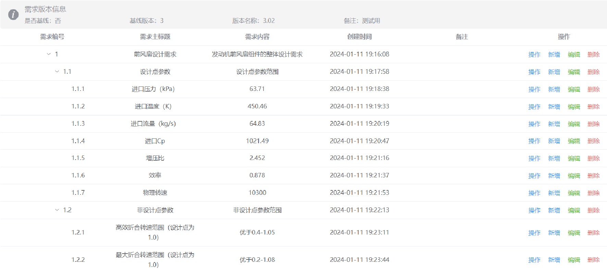This screenshot has width=607, height=270.
Task: Click the 创建时间 column header
Action: coord(359,37)
